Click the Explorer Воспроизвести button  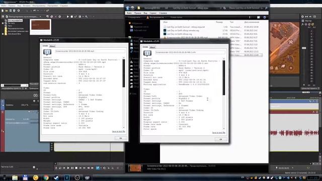click(x=155, y=17)
